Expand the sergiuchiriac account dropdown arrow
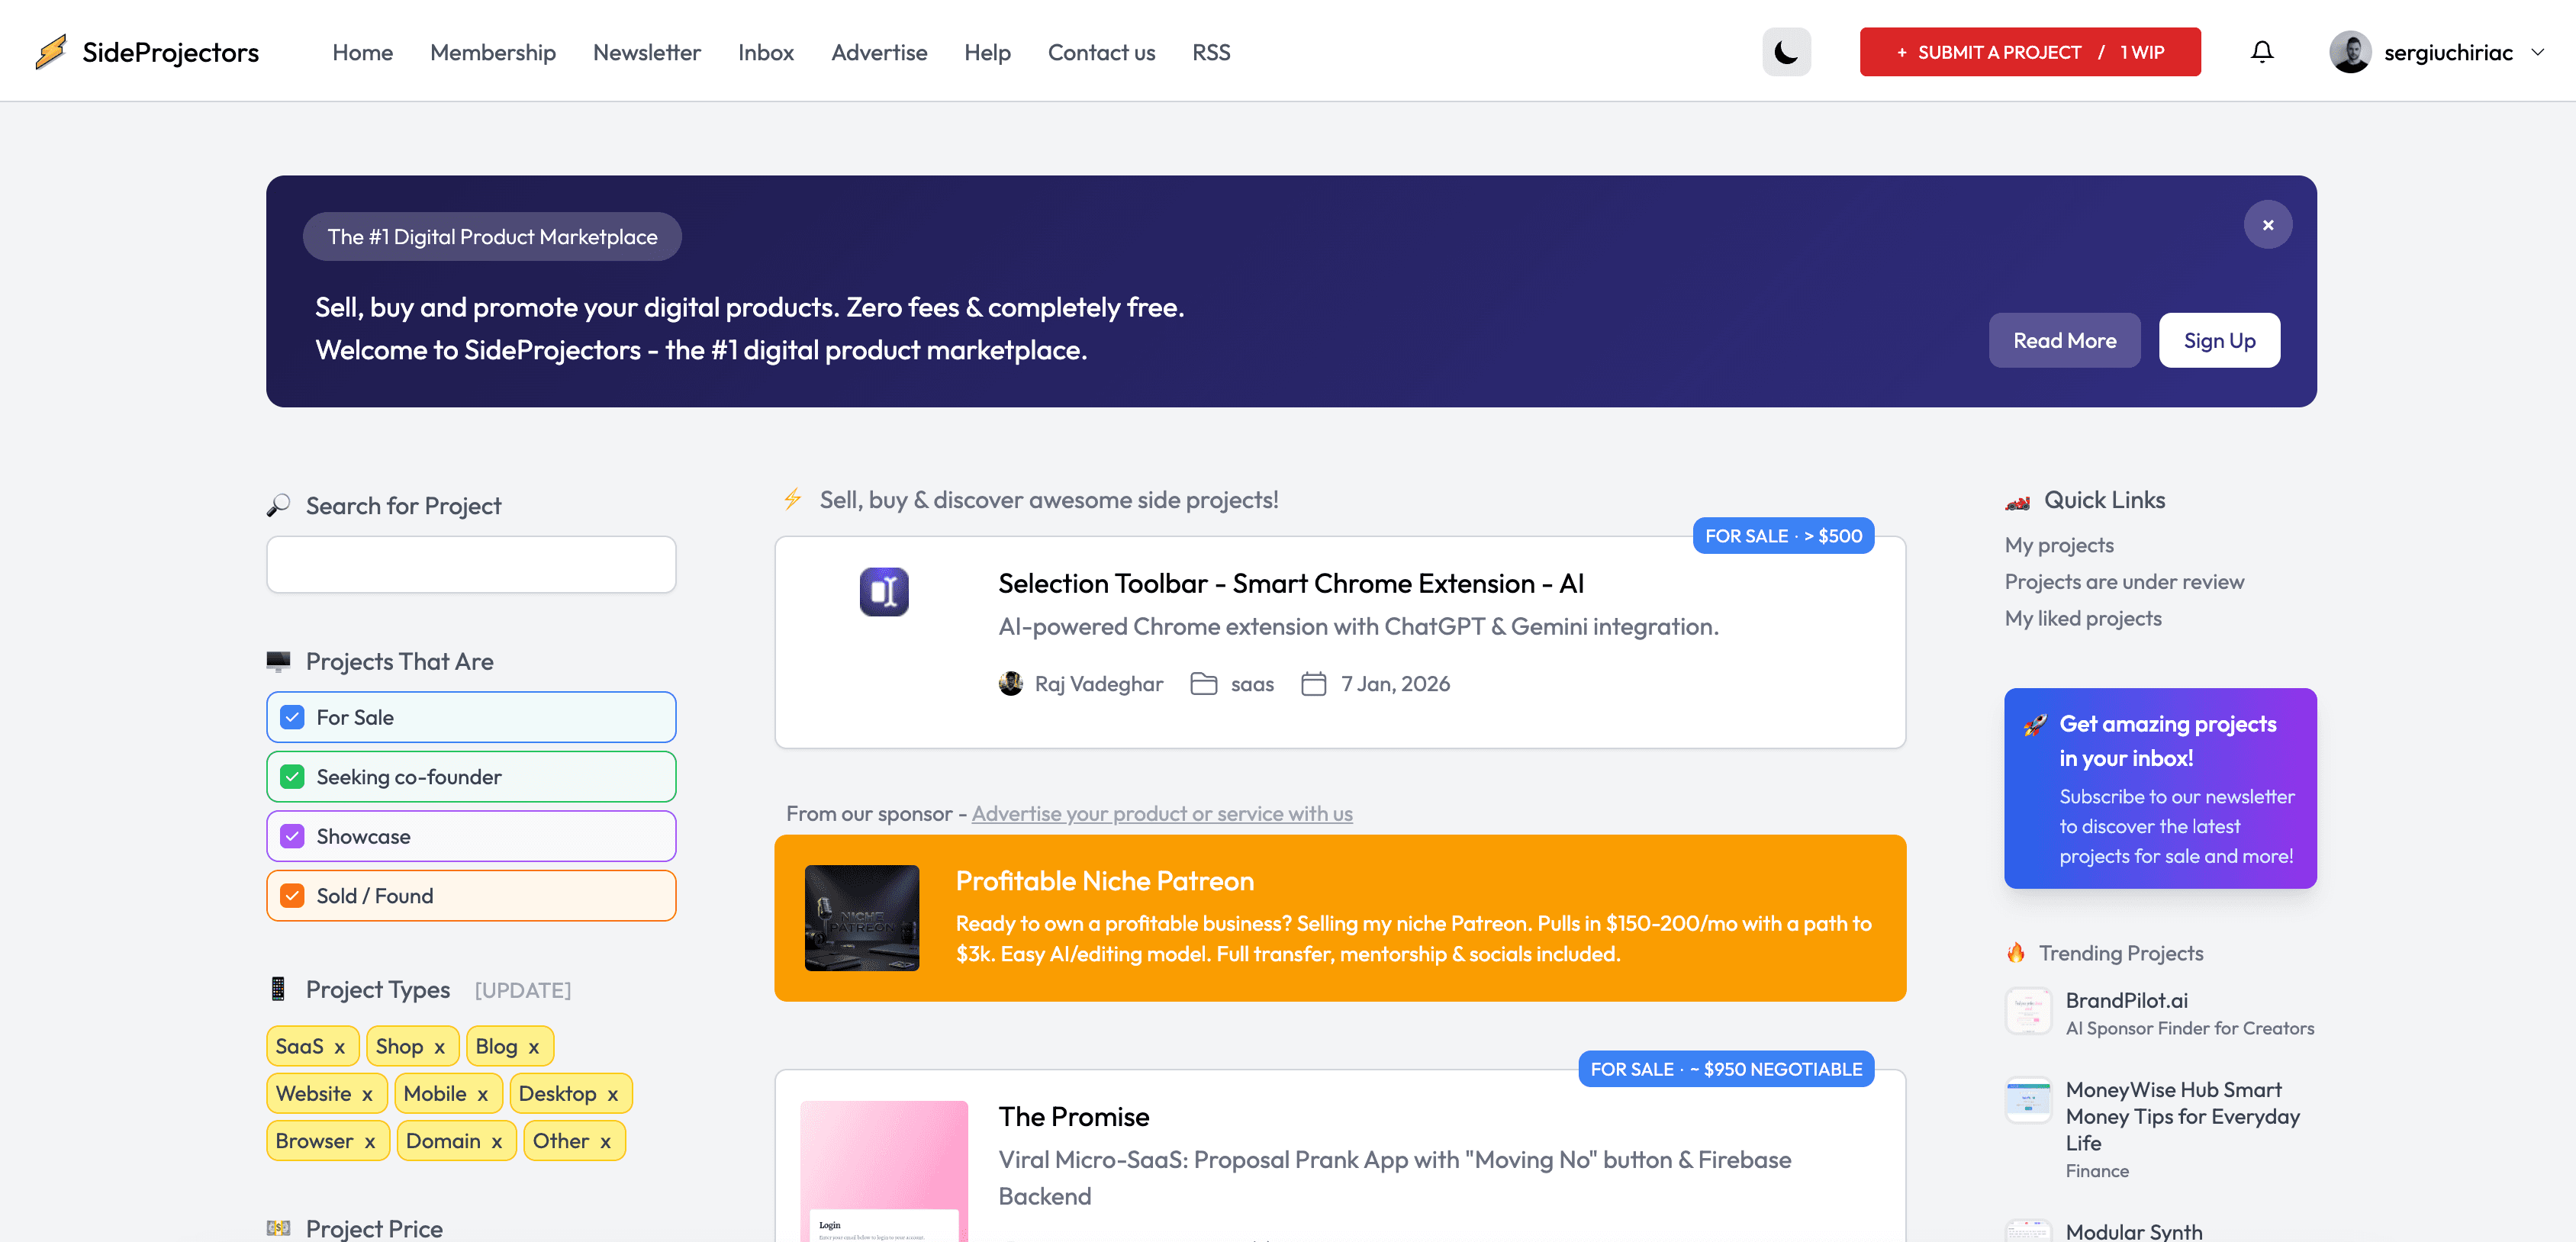 click(x=2538, y=52)
